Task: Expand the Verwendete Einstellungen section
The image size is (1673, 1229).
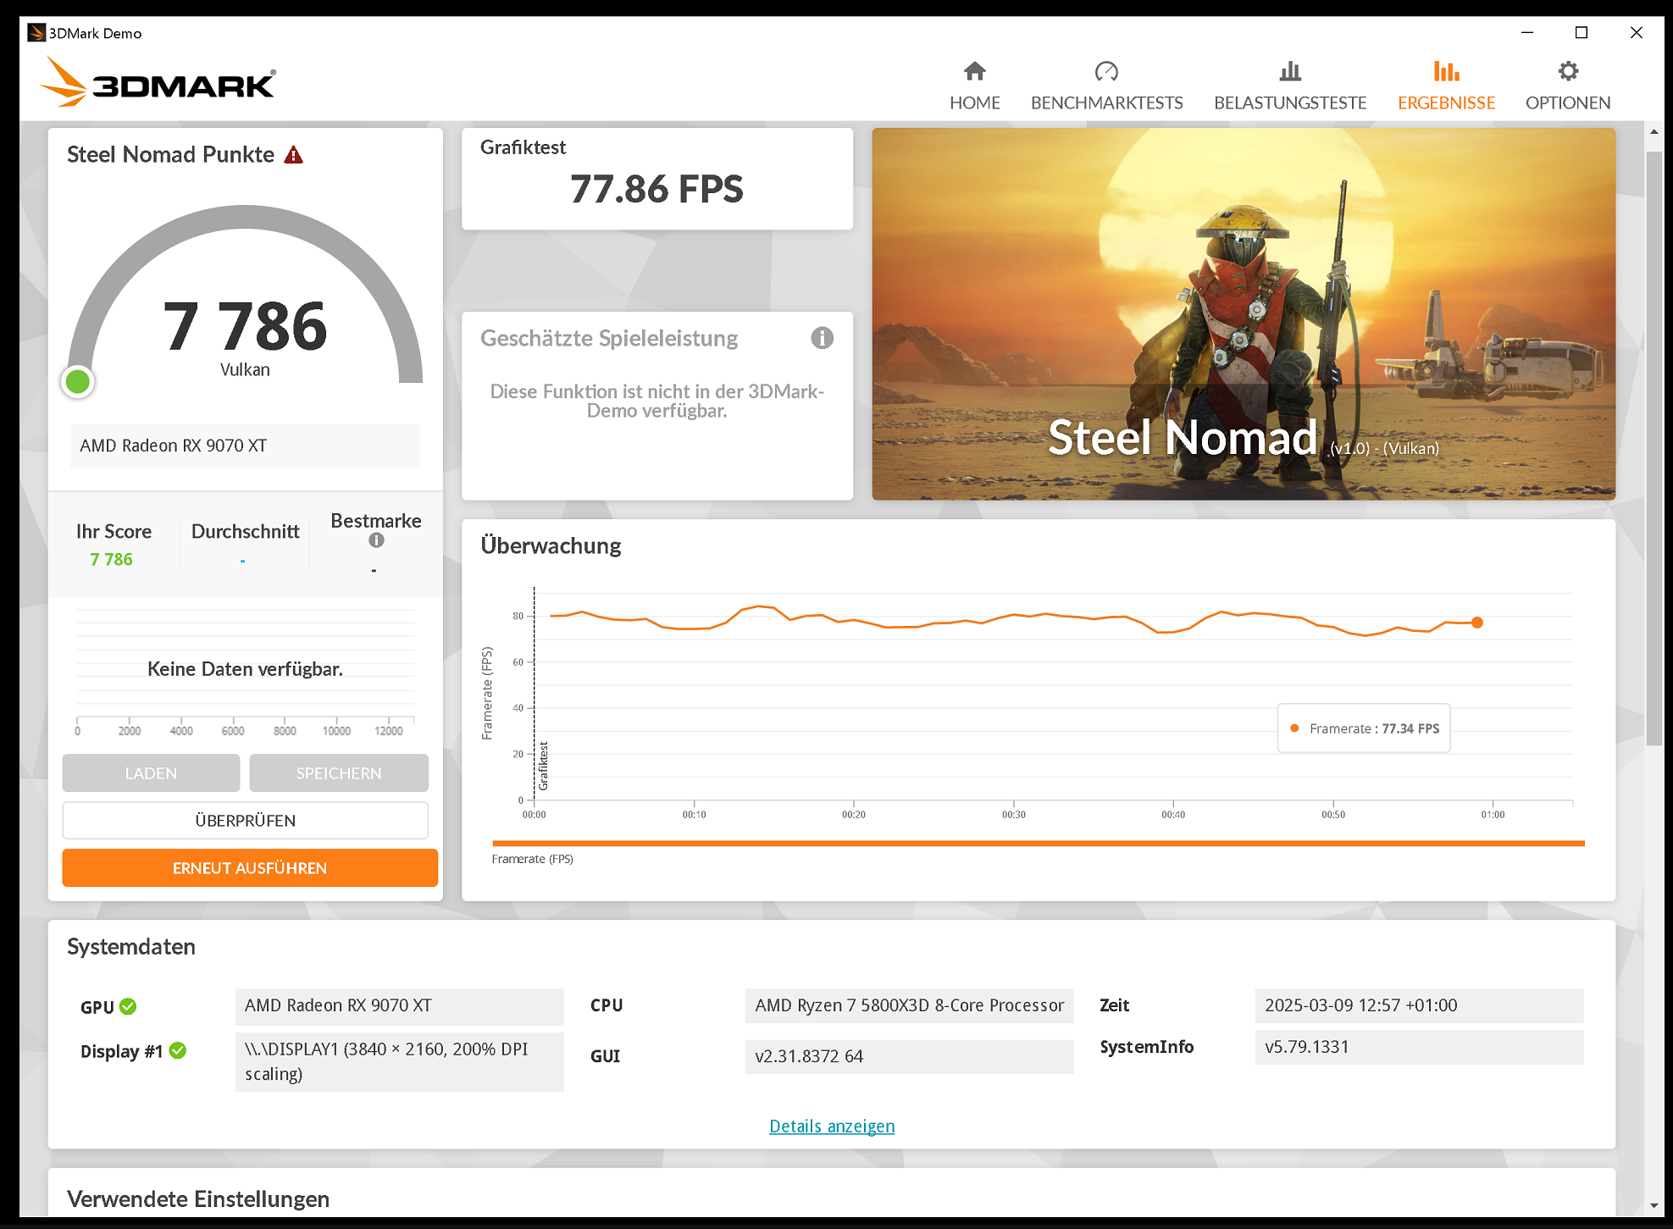Action: [x=198, y=1199]
